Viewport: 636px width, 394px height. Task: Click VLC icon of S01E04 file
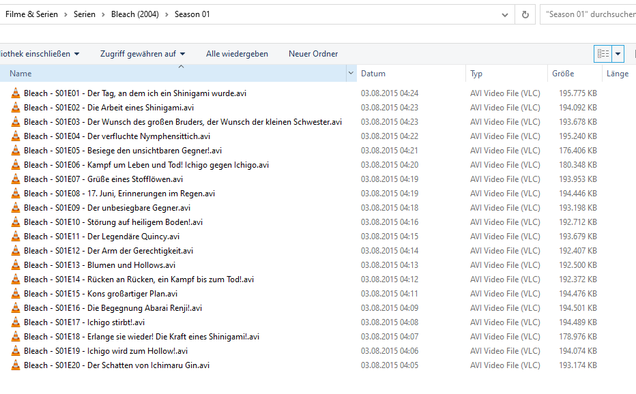pyautogui.click(x=16, y=136)
